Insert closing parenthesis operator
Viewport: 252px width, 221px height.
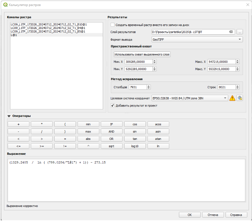point(65,132)
